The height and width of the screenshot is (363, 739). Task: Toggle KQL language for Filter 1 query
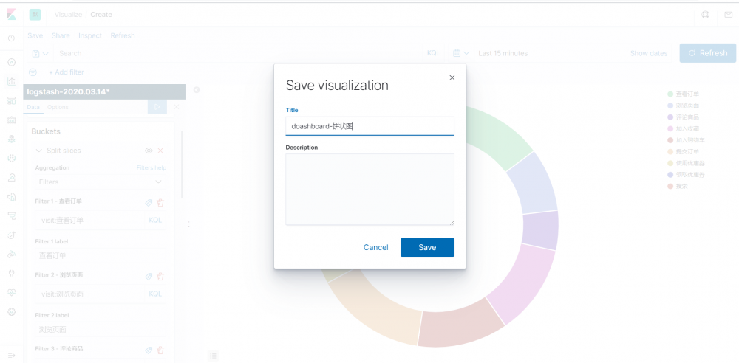tap(155, 220)
